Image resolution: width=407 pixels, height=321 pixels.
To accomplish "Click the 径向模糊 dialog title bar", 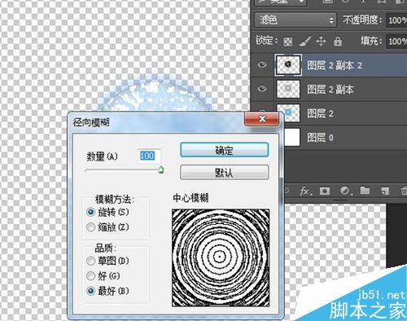I will tap(156, 122).
